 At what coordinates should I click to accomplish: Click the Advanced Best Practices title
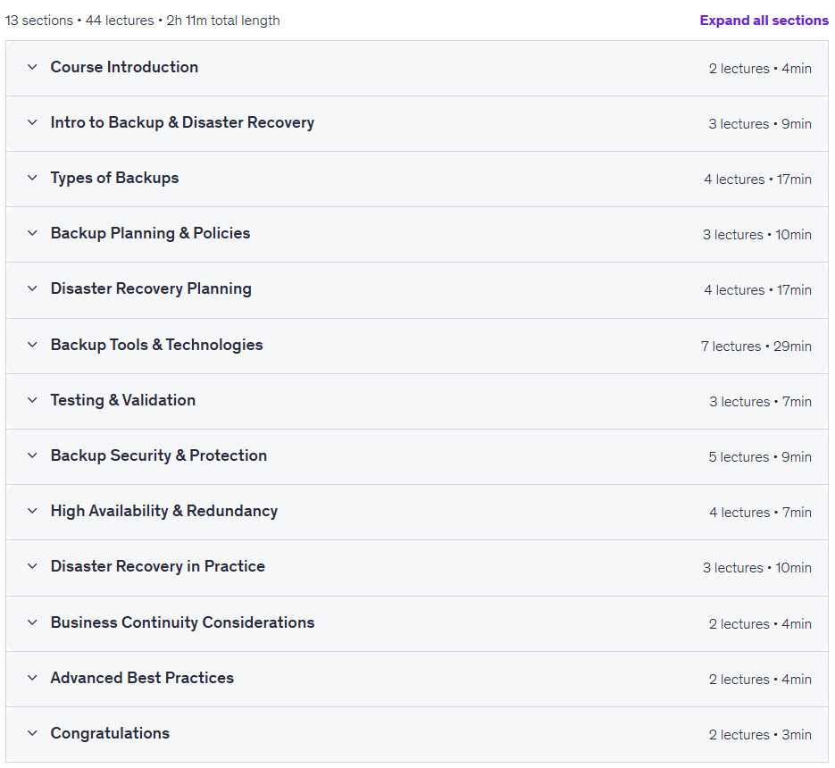point(142,678)
